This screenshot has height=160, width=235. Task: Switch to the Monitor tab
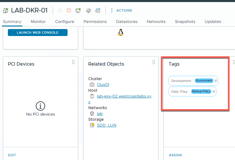[x=38, y=21]
